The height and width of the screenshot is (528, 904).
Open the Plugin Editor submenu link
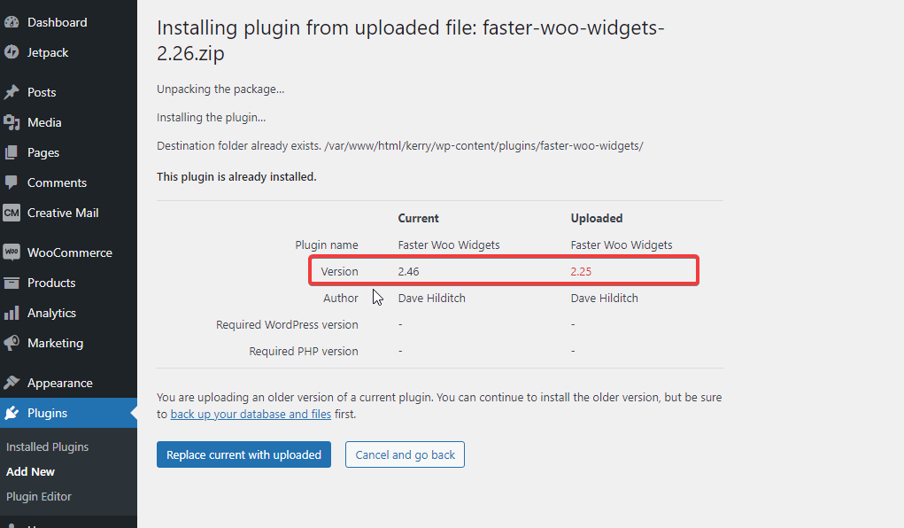39,496
